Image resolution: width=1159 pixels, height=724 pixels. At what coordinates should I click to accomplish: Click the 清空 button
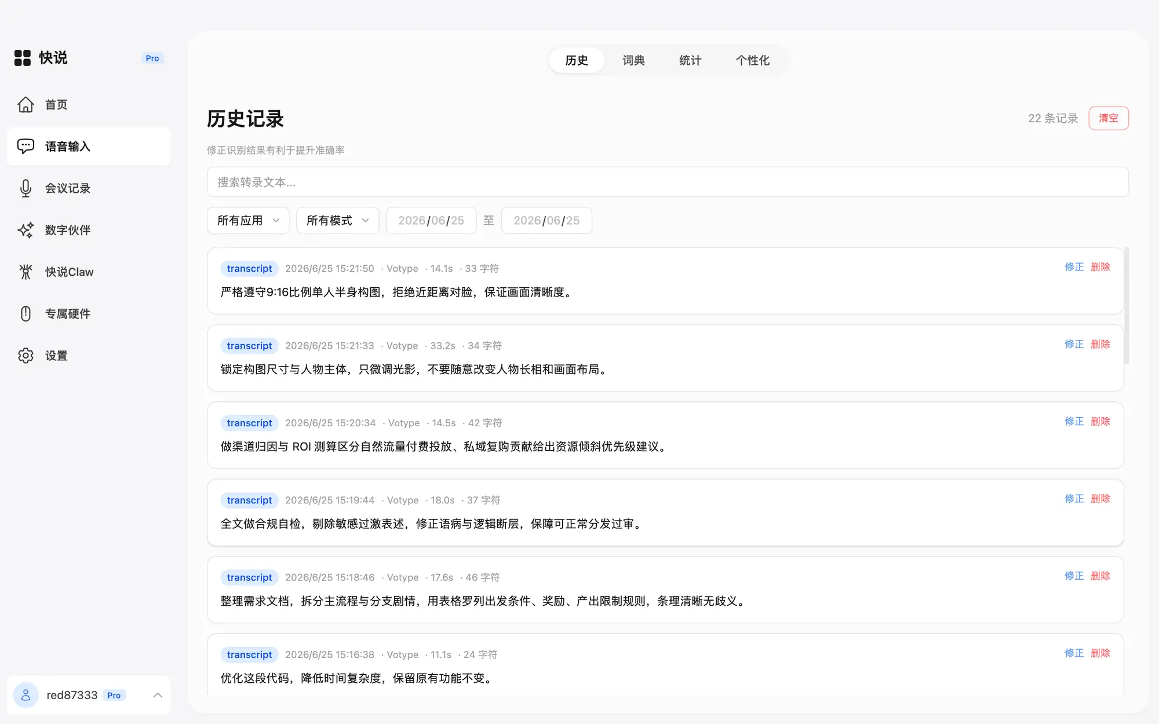pyautogui.click(x=1109, y=118)
